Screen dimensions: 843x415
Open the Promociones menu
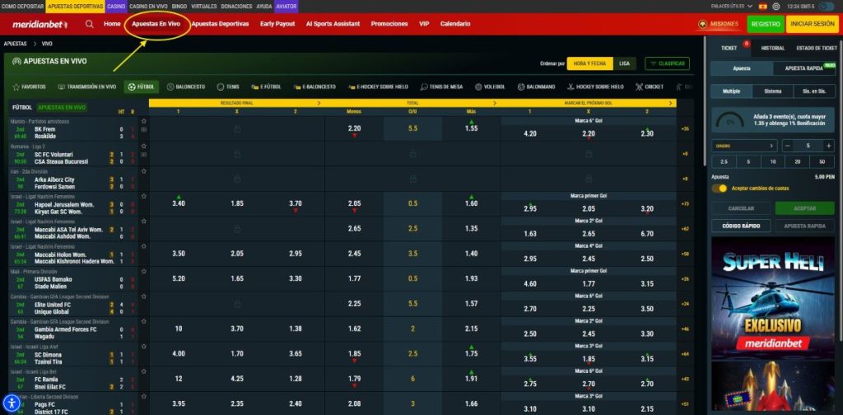(x=389, y=24)
